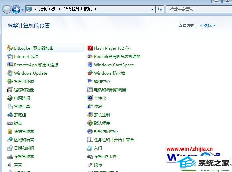Click 电话和调制解调器 icon
Screen dimensions: 232x172
(x=90, y=90)
